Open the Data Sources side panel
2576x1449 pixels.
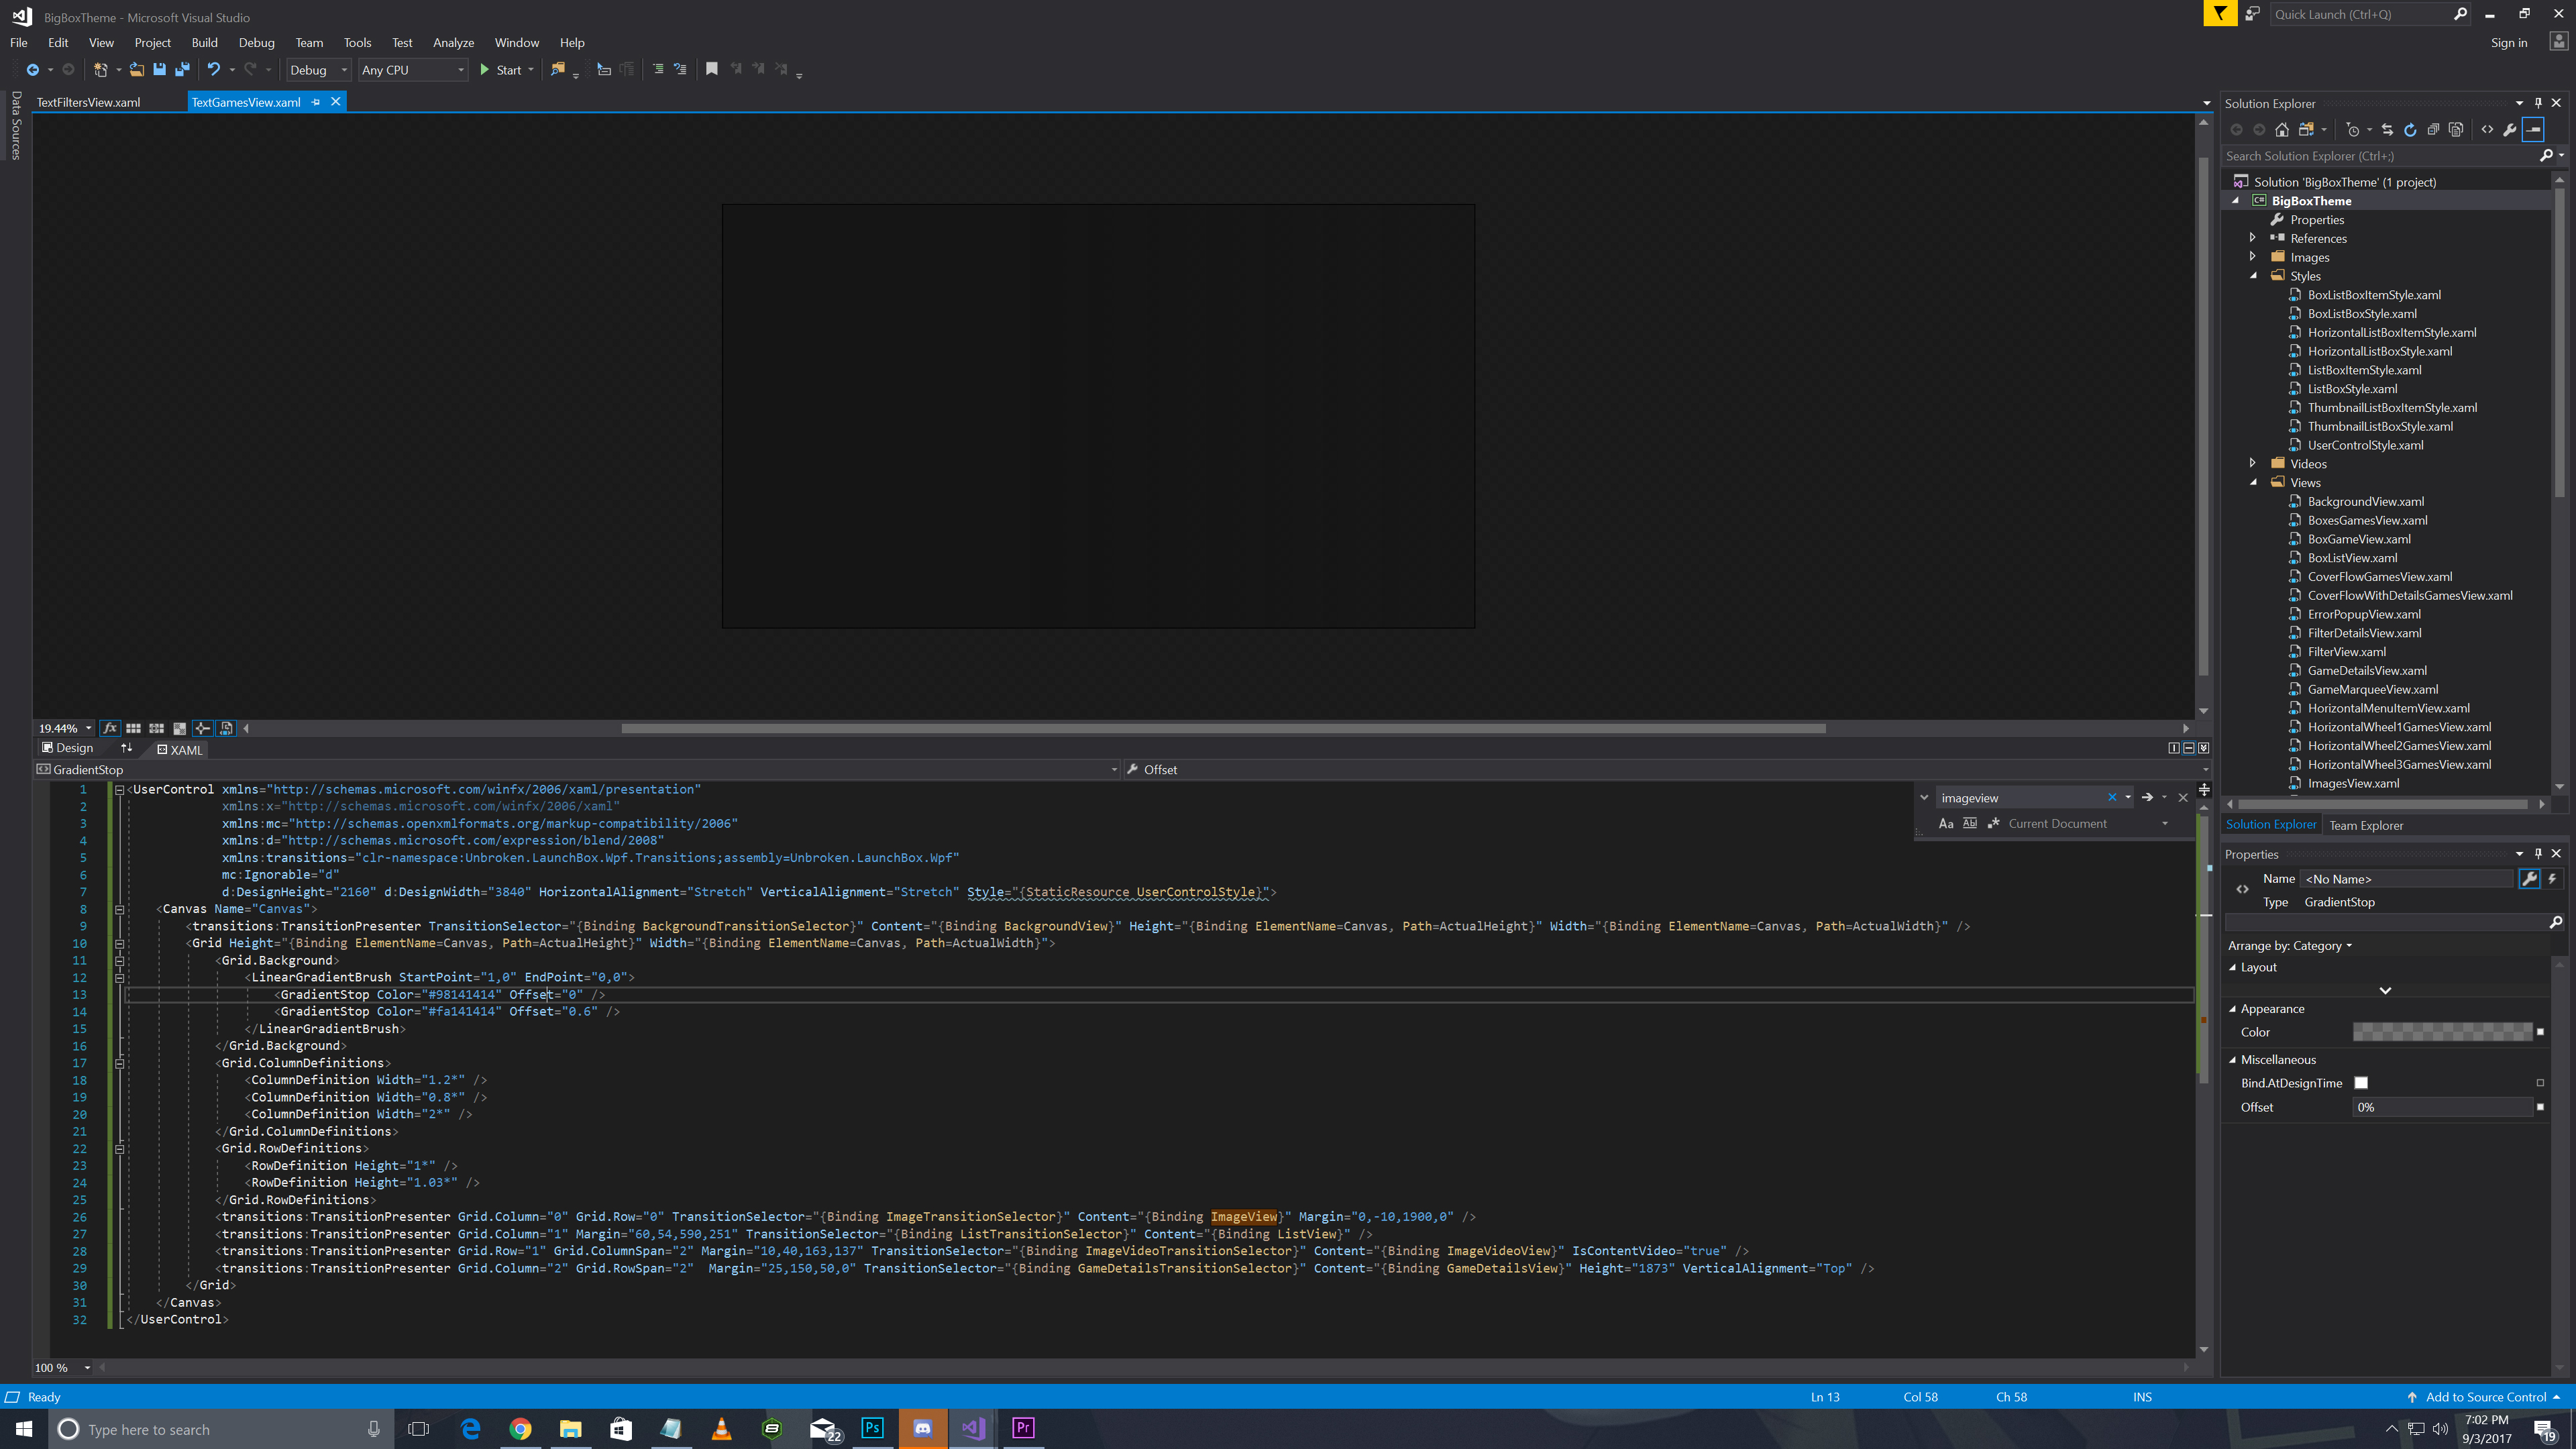tap(16, 125)
